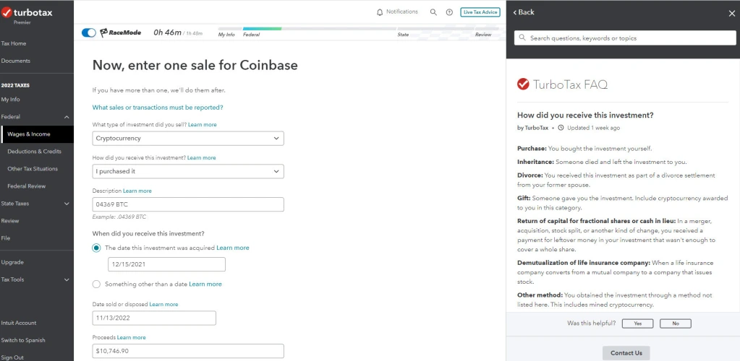Select 'Something other than a date' radio button
Viewport: 740px width, 361px height.
[x=96, y=284]
